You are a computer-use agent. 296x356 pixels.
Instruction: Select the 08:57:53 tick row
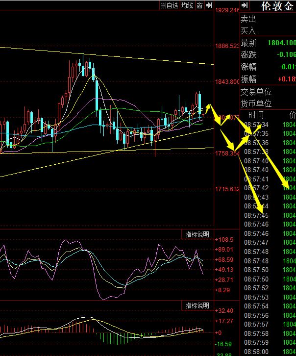click(x=268, y=297)
